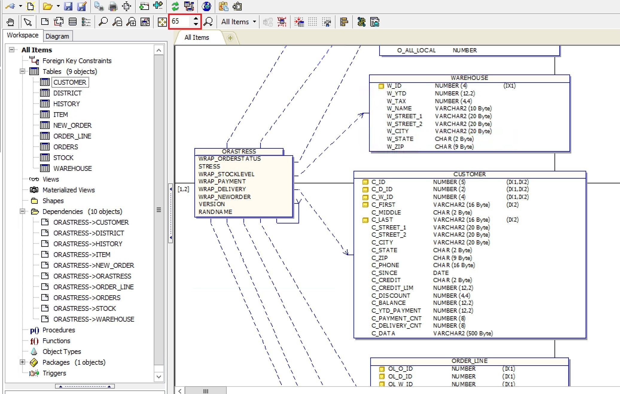Open the connection icon's dropdown arrow
The image size is (620, 394).
click(x=20, y=6)
